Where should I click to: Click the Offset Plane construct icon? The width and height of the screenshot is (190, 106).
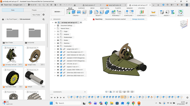point(142,12)
